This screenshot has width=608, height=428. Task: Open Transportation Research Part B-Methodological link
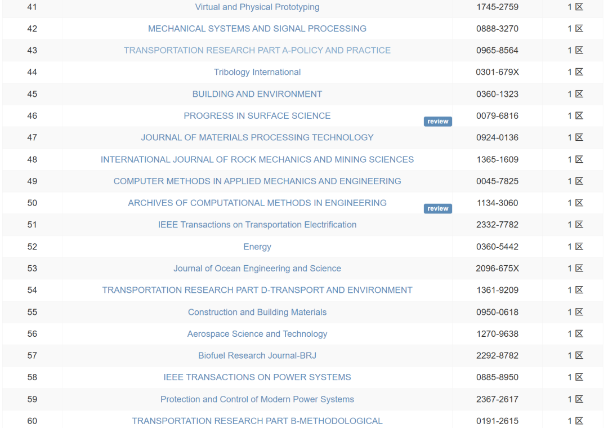pos(257,421)
